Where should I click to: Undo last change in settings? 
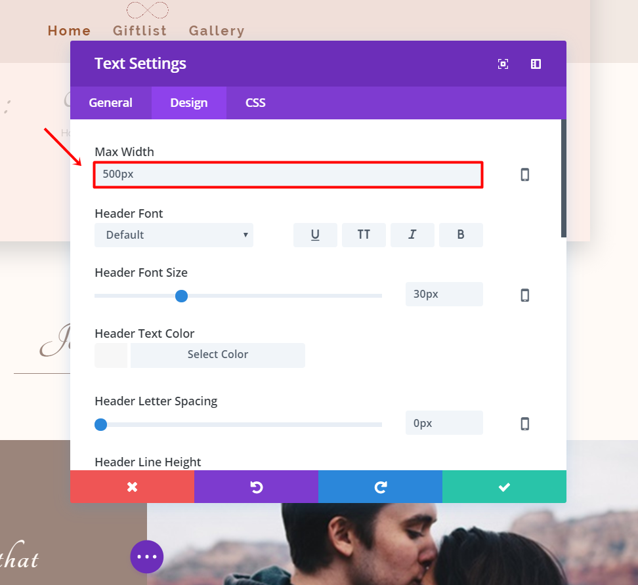(257, 487)
